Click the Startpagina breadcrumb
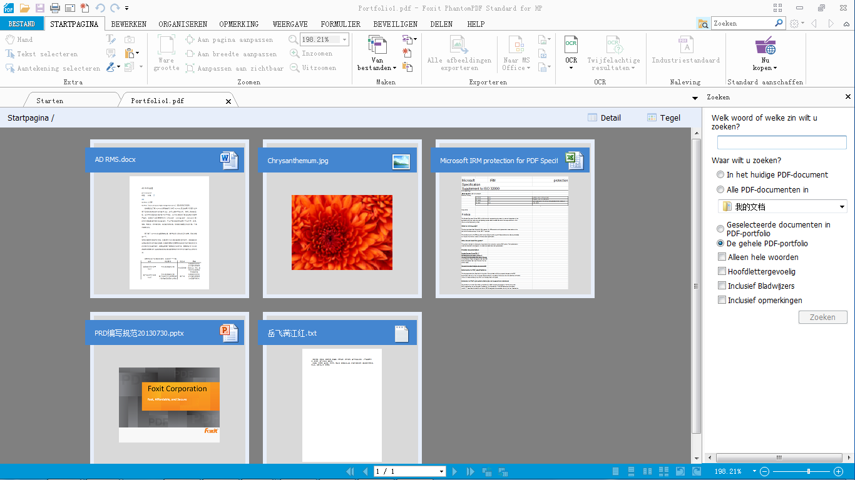 (28, 117)
